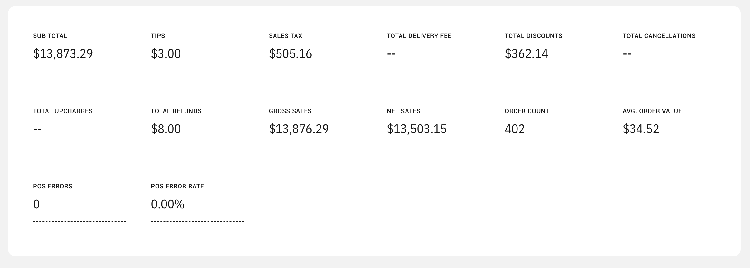Viewport: 750px width, 268px height.
Task: Click the Sales Tax amount $505.16
Action: click(x=290, y=54)
